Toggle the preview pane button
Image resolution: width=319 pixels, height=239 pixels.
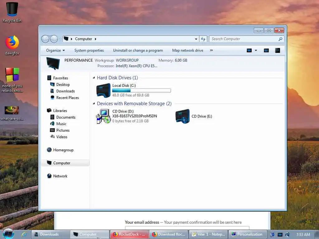(x=266, y=50)
